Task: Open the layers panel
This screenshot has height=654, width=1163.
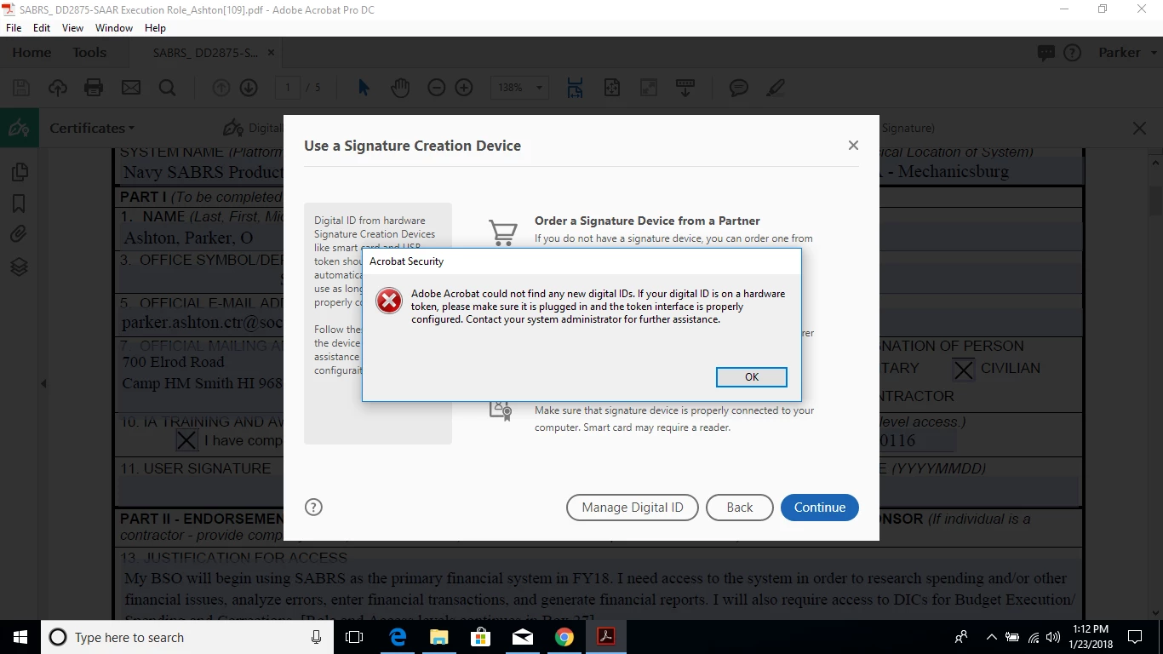Action: (x=19, y=267)
